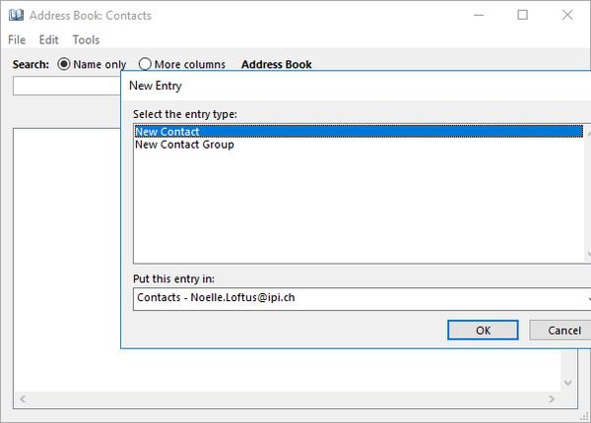Viewport: 591px width, 423px height.
Task: Focus the Search text box
Action: tap(65, 87)
